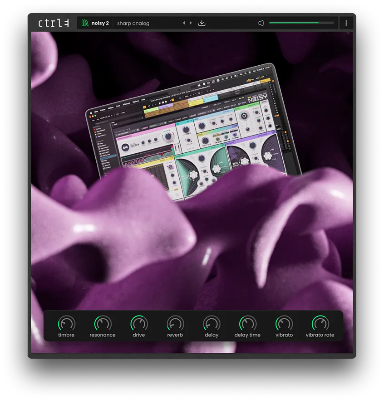384x399 pixels.
Task: Open the sharp analog preset name list
Action: (133, 23)
